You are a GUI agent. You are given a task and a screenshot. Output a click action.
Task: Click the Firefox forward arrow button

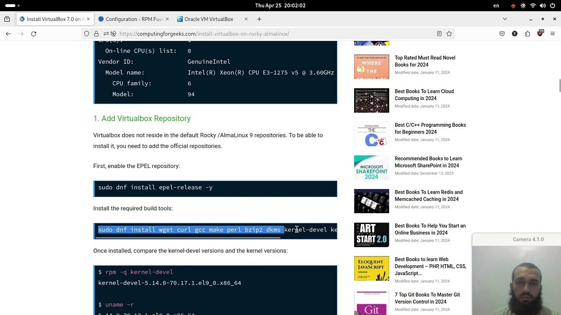click(x=21, y=34)
